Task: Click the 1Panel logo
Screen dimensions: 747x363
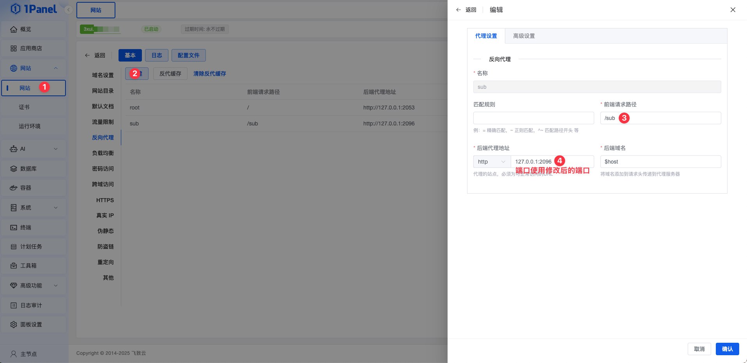Action: pos(33,9)
